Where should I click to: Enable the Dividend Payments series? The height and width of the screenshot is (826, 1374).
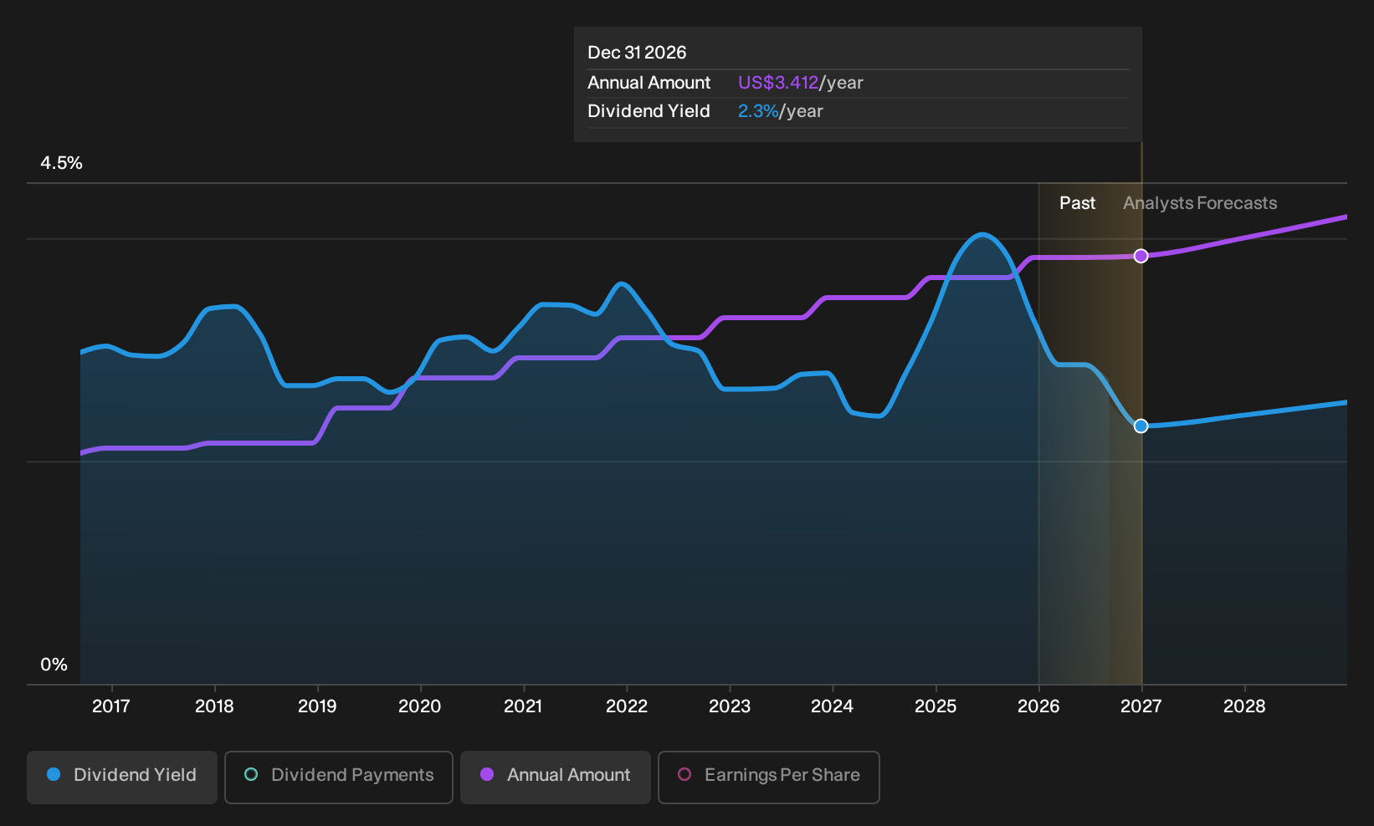click(339, 778)
